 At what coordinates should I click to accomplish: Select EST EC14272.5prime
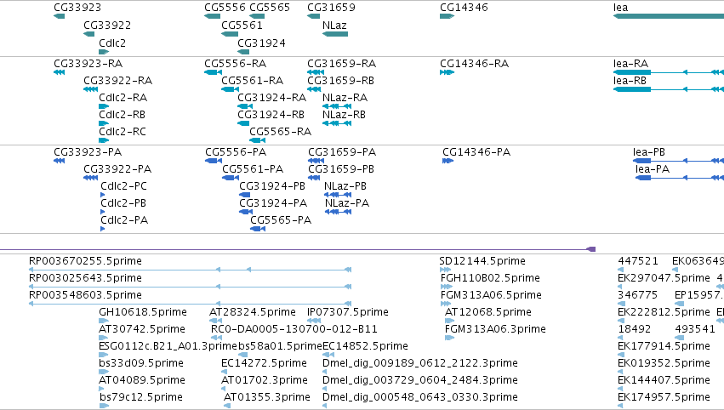264,363
